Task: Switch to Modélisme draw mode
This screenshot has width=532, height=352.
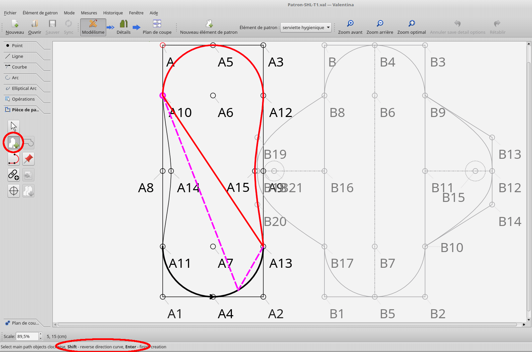Action: pos(93,27)
